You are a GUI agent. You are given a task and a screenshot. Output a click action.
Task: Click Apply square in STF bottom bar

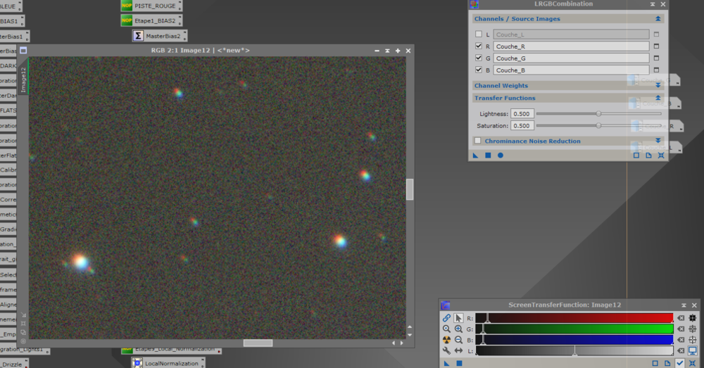[x=459, y=363]
